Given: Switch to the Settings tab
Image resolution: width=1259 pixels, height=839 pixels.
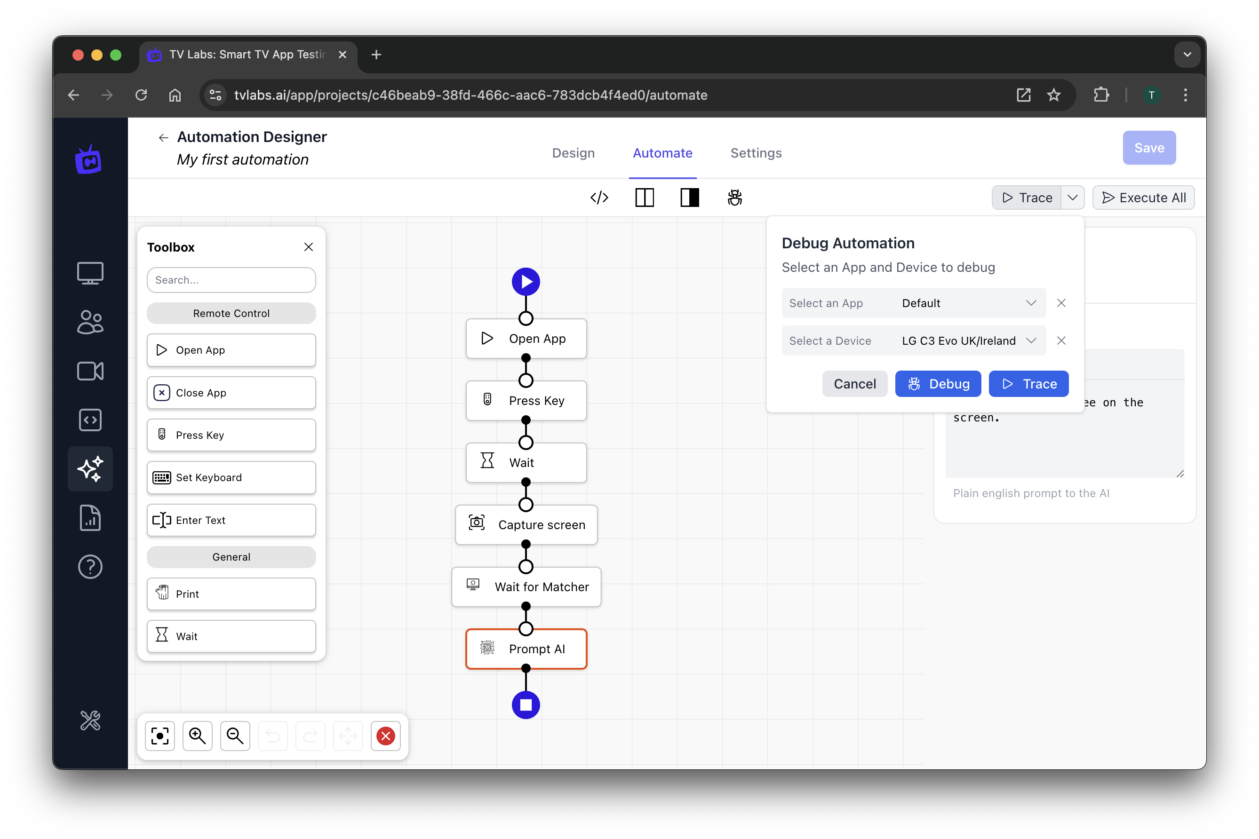Looking at the screenshot, I should click(755, 153).
